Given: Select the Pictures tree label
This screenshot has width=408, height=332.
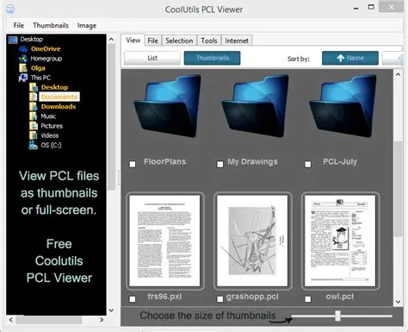Looking at the screenshot, I should point(52,126).
